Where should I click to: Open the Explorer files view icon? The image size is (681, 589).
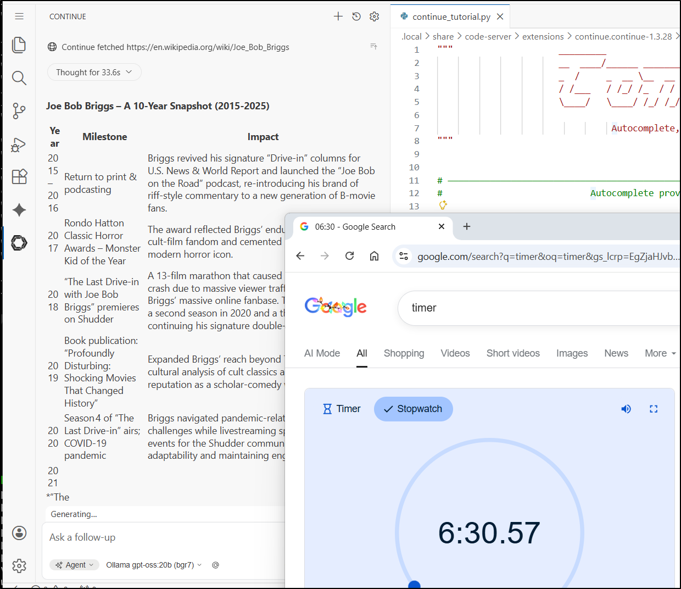coord(19,45)
